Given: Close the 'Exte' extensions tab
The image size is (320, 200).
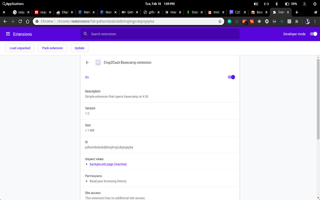Looking at the screenshot, I should click(288, 12).
